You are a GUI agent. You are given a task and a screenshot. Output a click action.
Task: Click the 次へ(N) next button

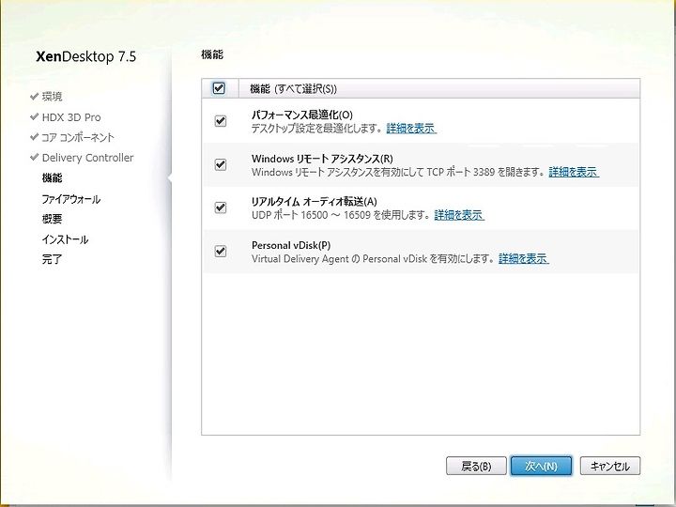click(541, 466)
